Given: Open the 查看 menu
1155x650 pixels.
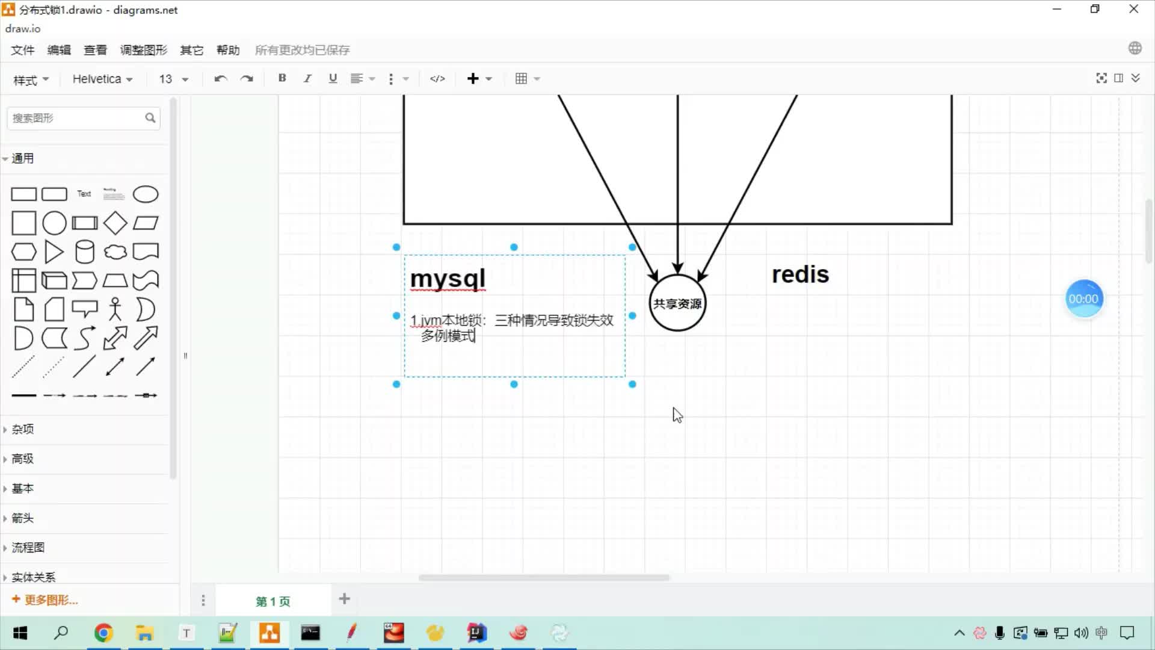Looking at the screenshot, I should [95, 50].
